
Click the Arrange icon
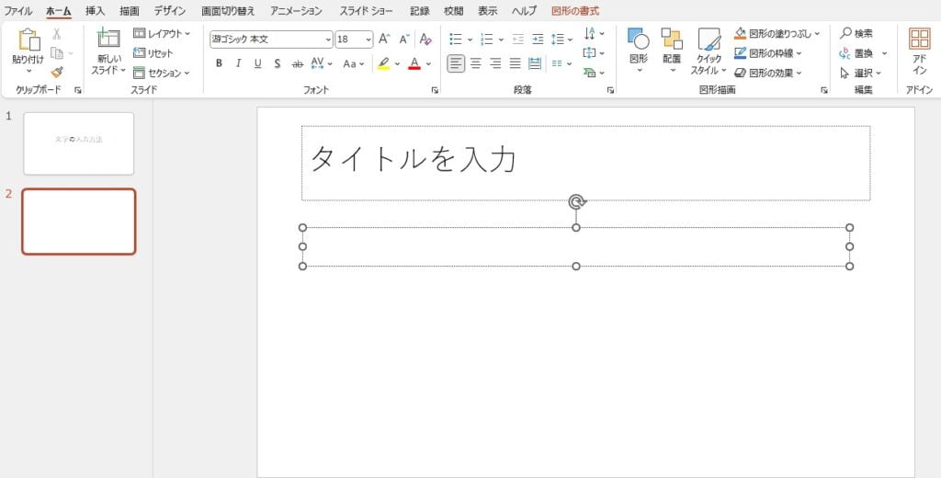pyautogui.click(x=672, y=39)
